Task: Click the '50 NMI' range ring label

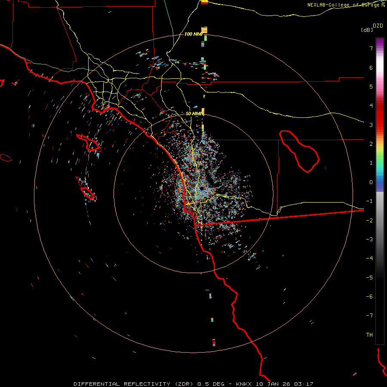Action: click(x=194, y=114)
